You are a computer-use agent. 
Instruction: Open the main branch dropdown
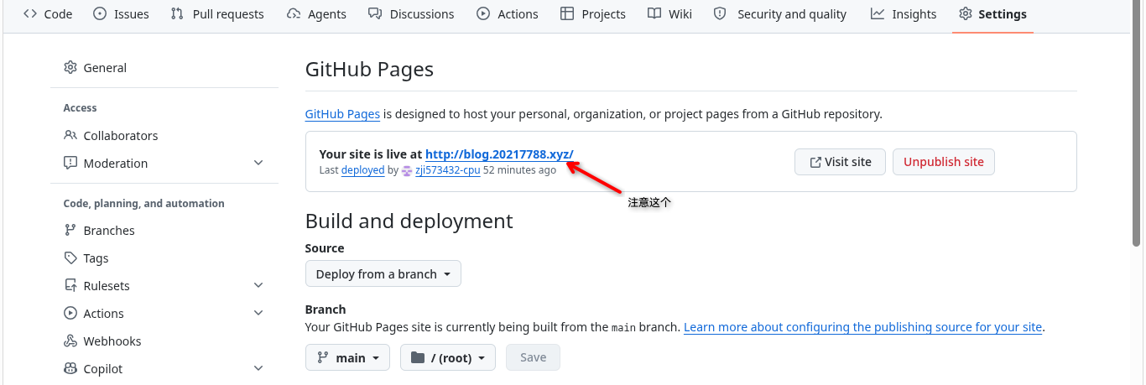click(x=348, y=357)
